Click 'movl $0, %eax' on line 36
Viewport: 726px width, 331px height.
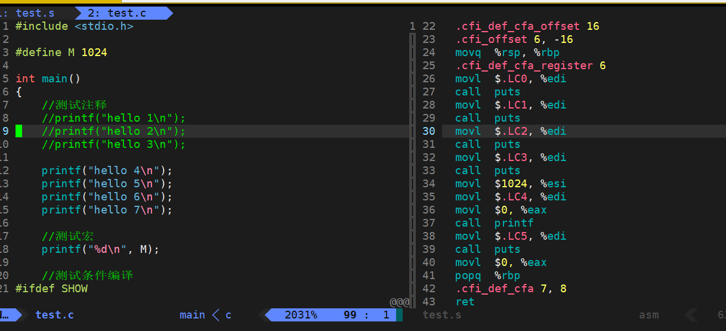click(501, 210)
